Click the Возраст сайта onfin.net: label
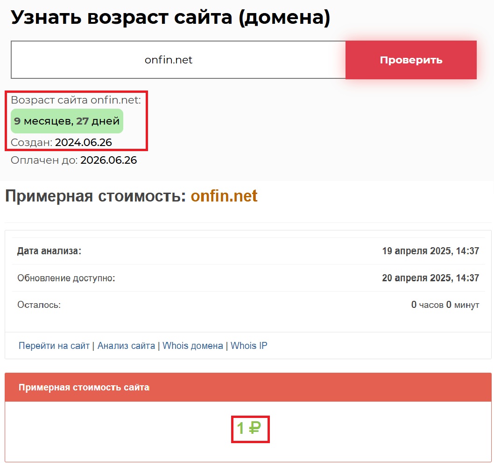This screenshot has width=494, height=466. point(76,100)
